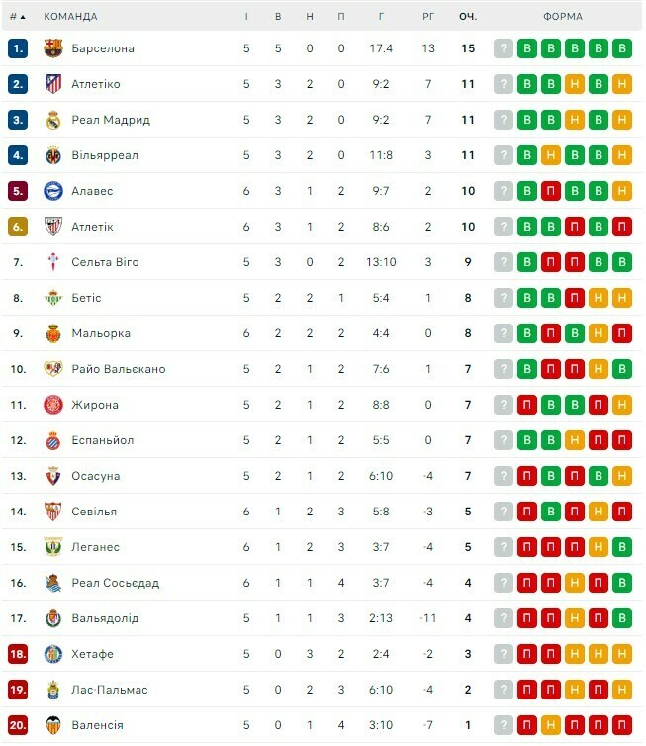This screenshot has height=746, width=646.
Task: Click the Real Sociedad crest icon
Action: pyautogui.click(x=53, y=583)
